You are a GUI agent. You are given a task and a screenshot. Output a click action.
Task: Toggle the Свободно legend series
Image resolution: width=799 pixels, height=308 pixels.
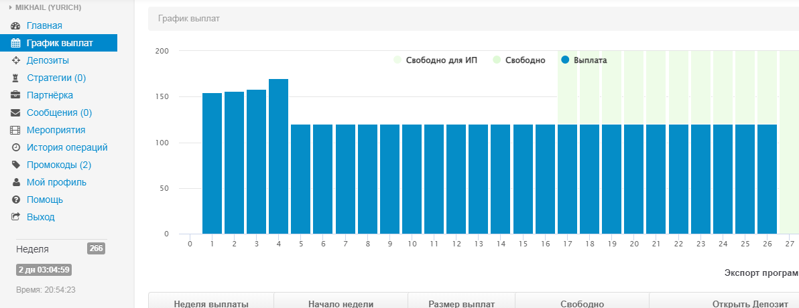[x=524, y=60]
